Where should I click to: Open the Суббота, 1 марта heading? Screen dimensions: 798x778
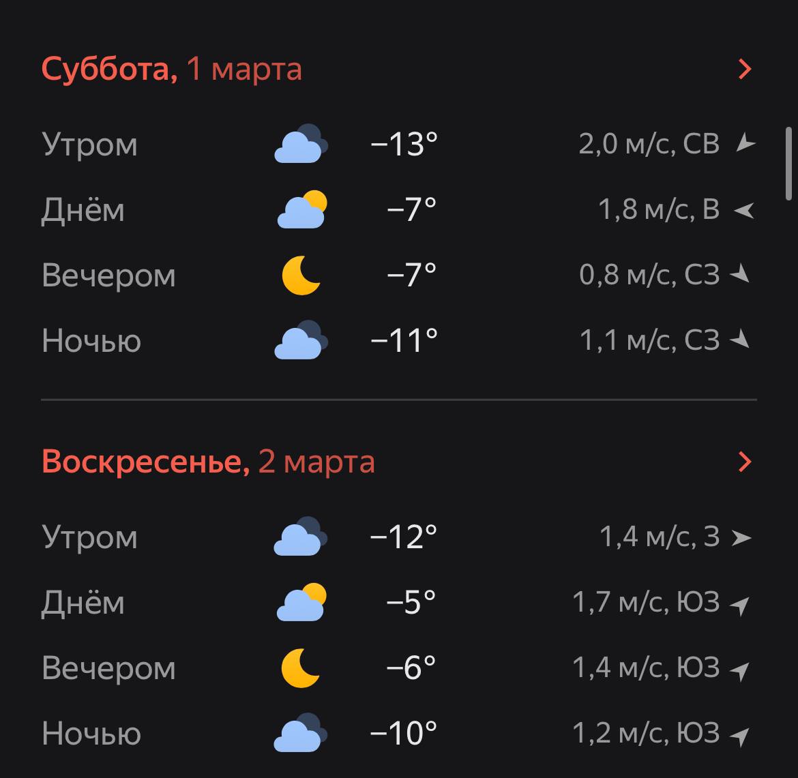[x=172, y=69]
